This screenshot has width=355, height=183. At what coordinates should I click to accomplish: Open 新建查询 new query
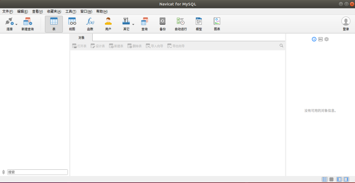[28, 24]
